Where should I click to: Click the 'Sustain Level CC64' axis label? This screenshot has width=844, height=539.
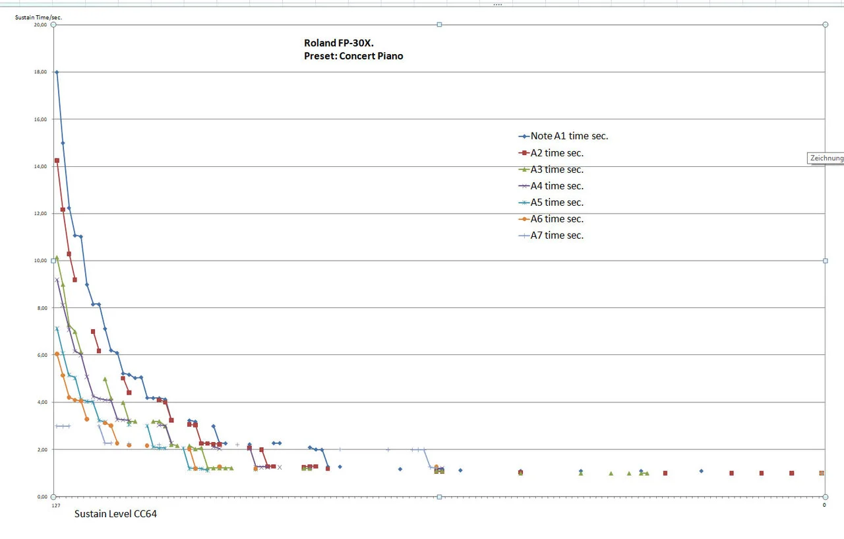point(115,513)
